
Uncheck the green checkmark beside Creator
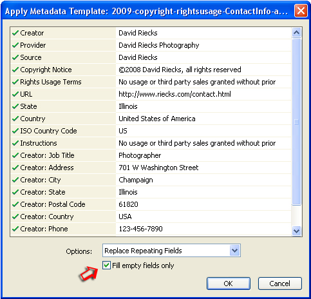(x=15, y=33)
